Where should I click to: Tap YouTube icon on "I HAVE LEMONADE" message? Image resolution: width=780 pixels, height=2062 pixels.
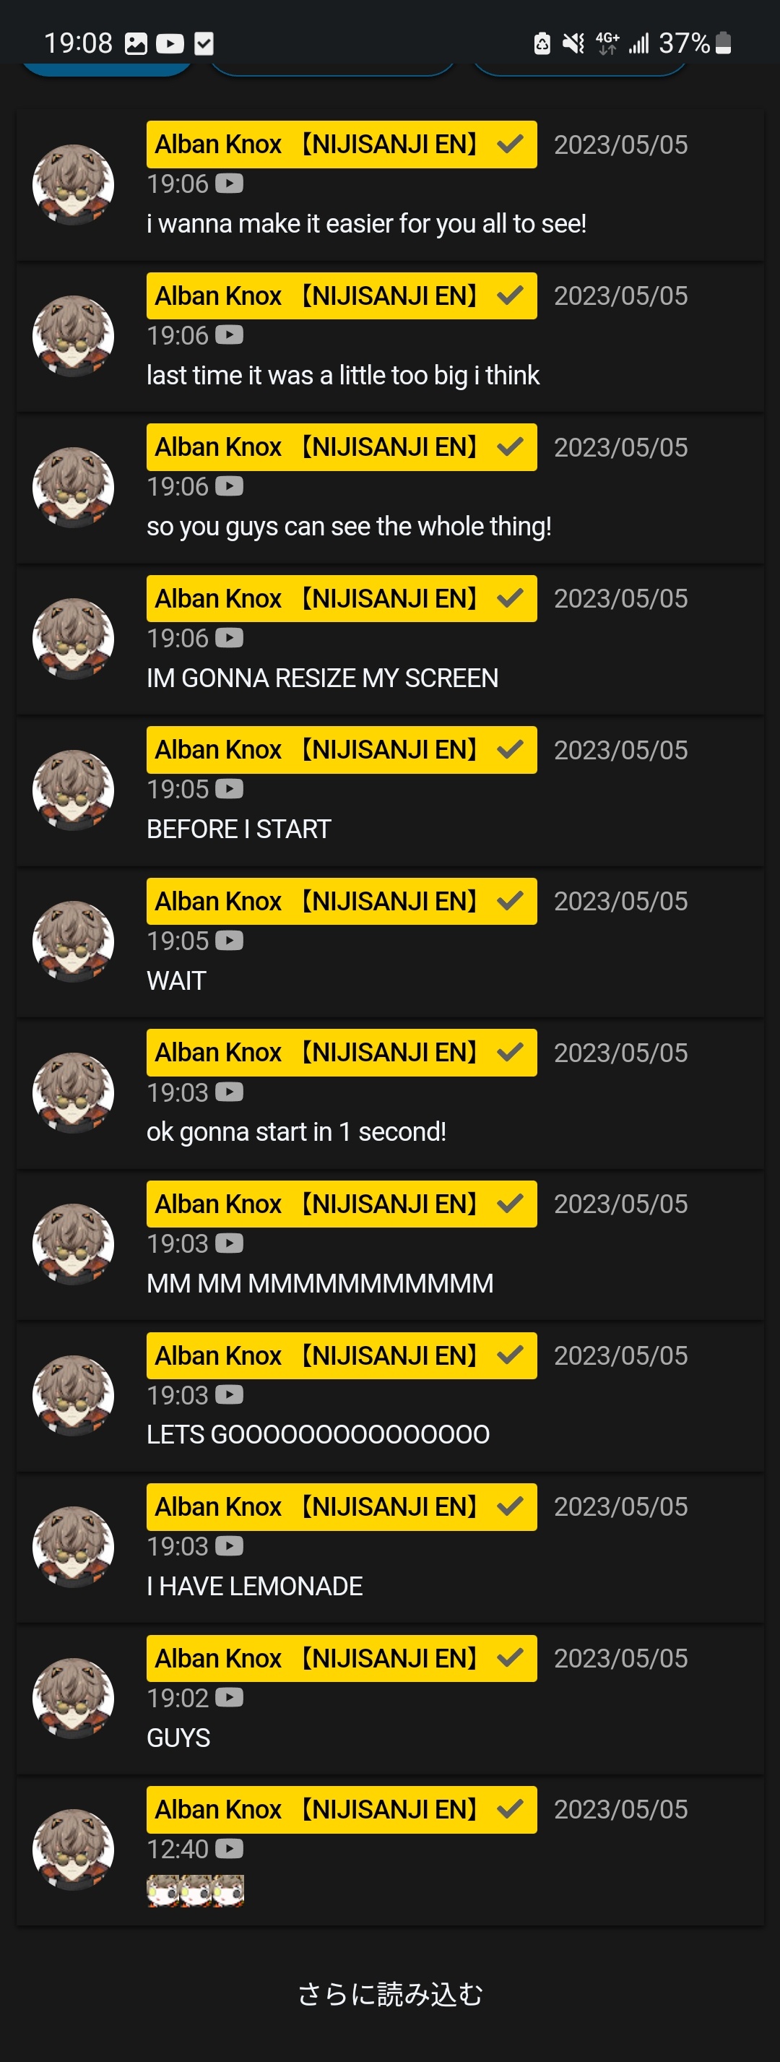coord(229,1546)
